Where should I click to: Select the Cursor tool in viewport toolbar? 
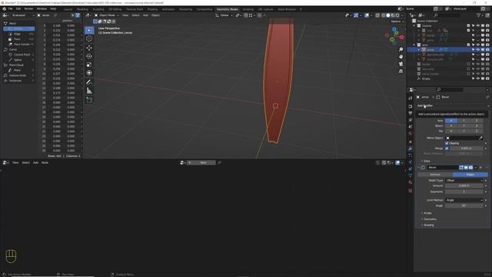point(89,38)
